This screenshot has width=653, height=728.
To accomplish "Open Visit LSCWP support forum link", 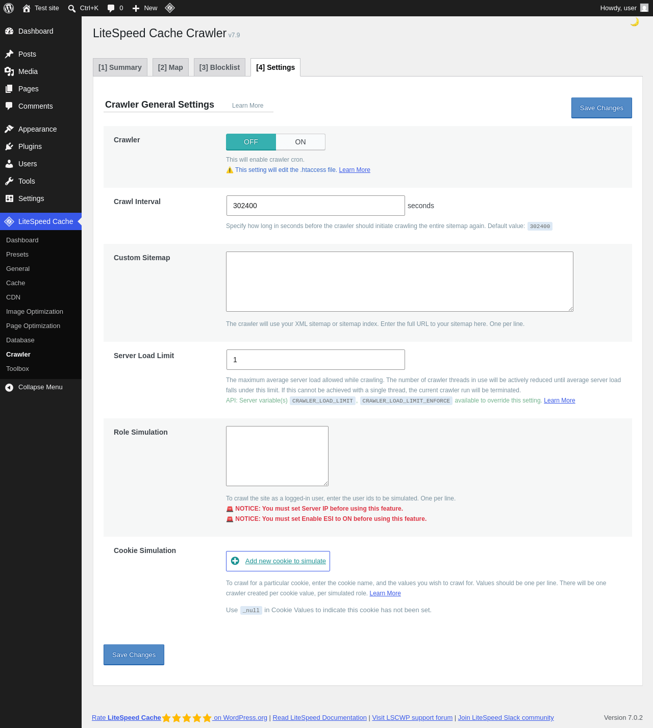I will click(412, 718).
